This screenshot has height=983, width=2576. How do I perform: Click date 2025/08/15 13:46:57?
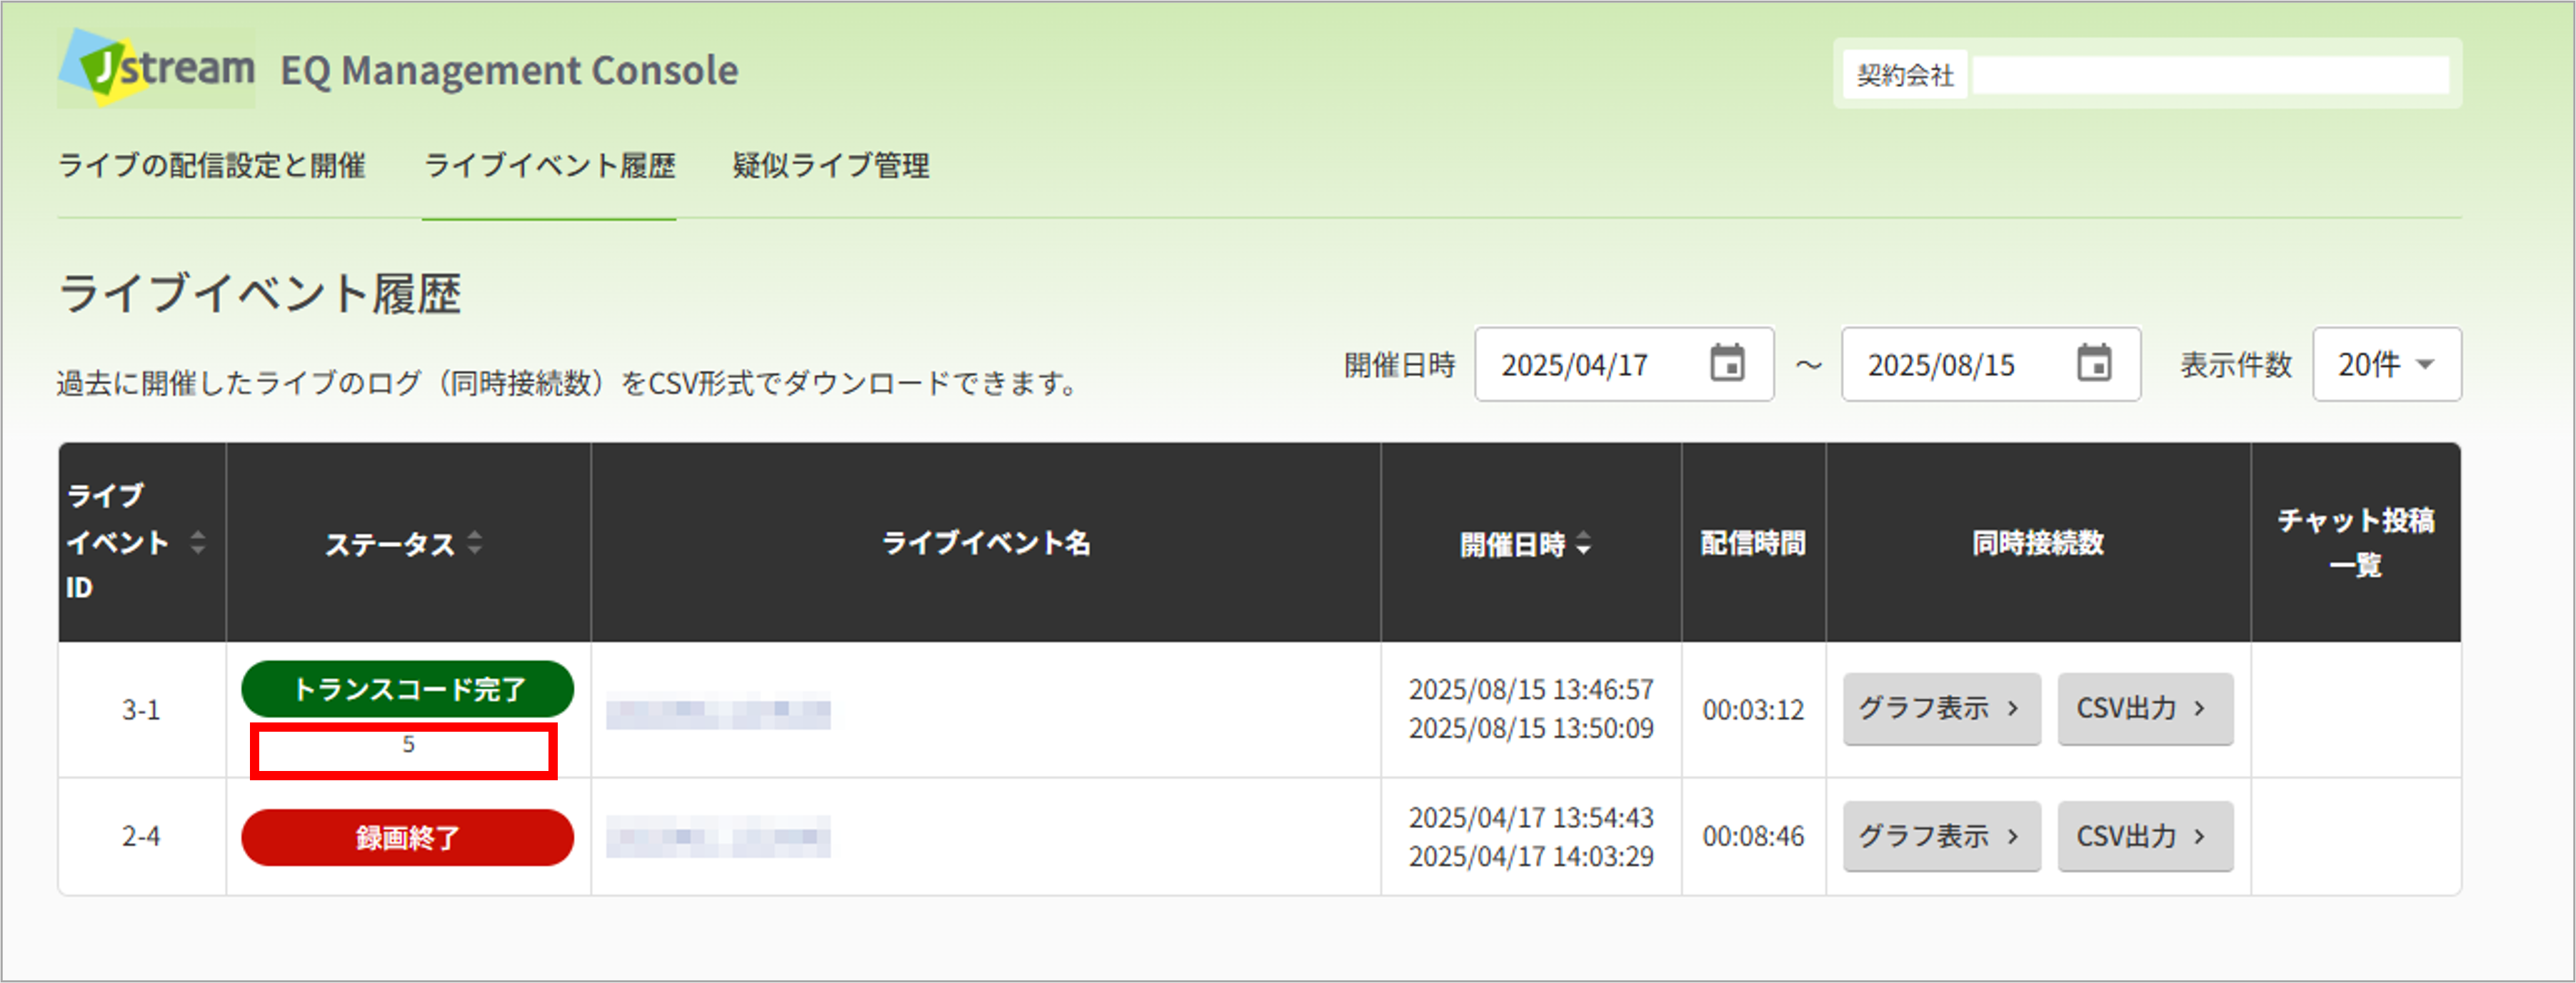point(1531,690)
